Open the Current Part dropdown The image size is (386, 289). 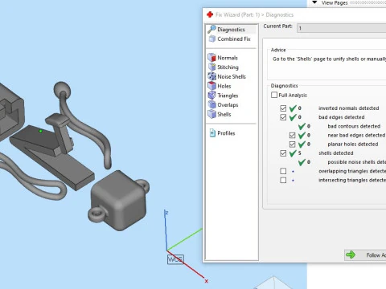[342, 28]
